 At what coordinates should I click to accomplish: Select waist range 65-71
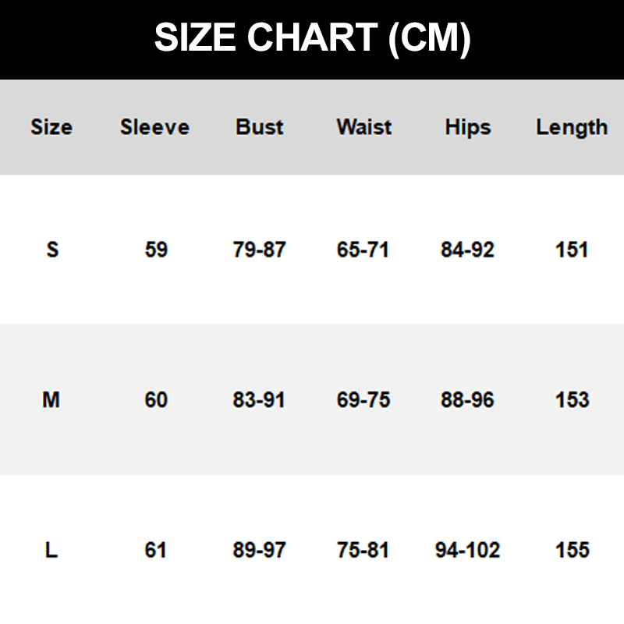(363, 250)
